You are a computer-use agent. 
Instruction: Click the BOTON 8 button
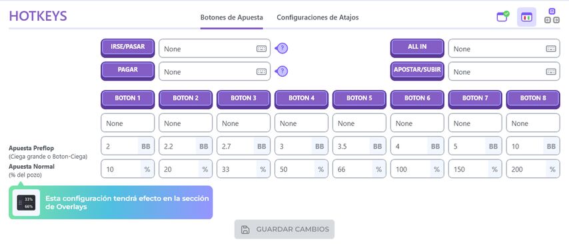(x=533, y=99)
